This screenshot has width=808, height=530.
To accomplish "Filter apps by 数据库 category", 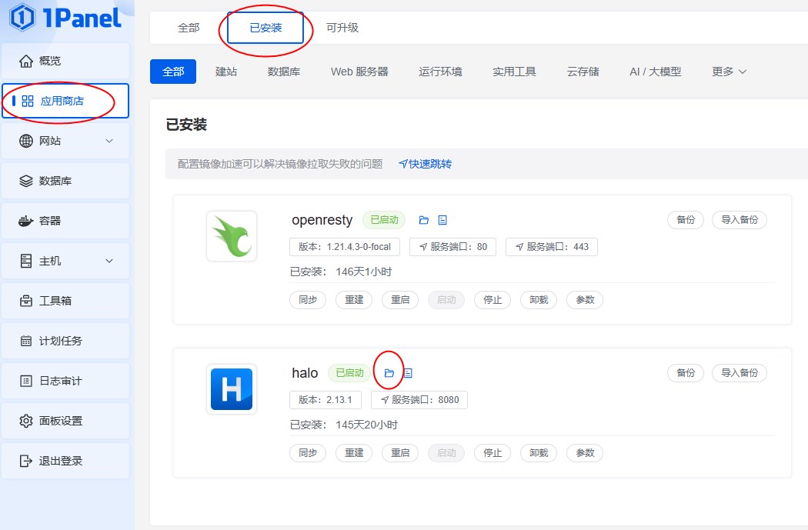I will coord(284,72).
